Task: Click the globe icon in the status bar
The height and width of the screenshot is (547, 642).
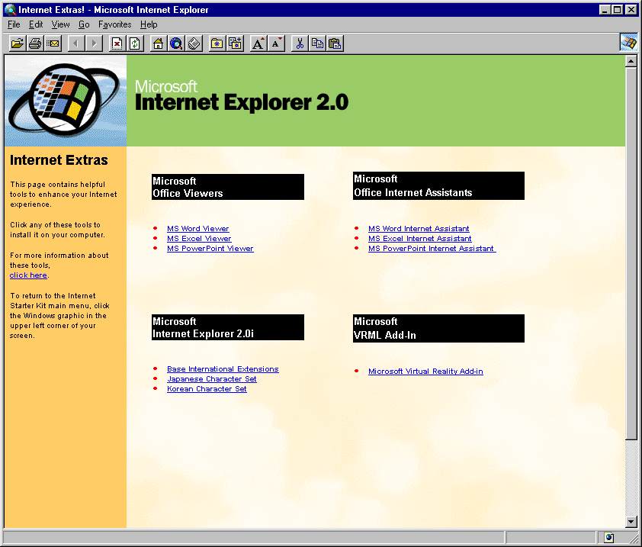Action: click(609, 537)
